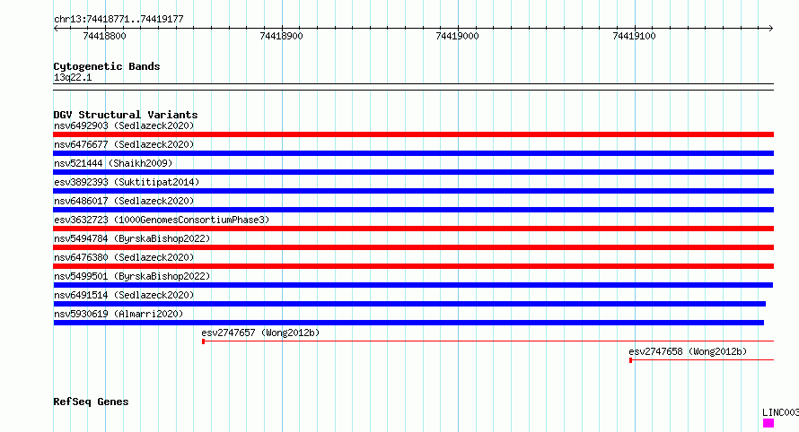This screenshot has height=432, width=799.
Task: Open esv2747658 (Wong2012b) label
Action: (688, 351)
